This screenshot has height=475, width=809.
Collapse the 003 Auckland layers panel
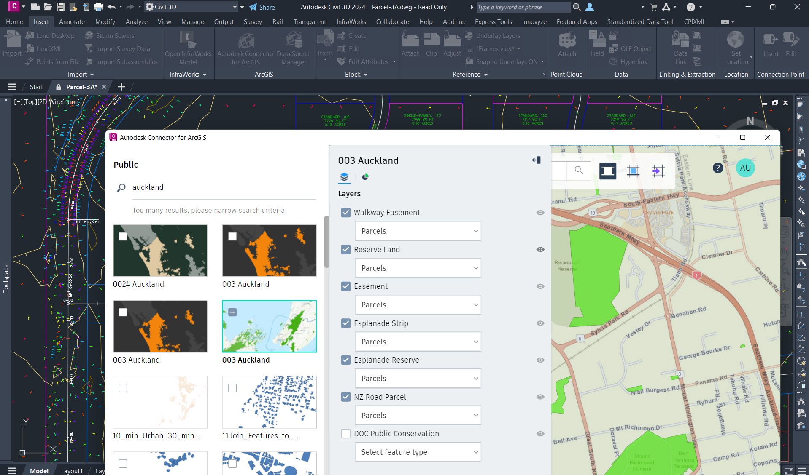tap(536, 160)
